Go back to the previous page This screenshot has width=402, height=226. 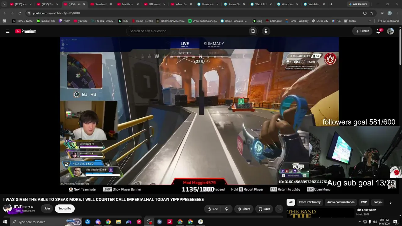[5, 13]
